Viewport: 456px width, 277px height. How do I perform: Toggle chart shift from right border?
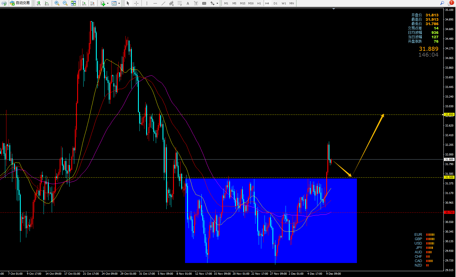point(92,3)
